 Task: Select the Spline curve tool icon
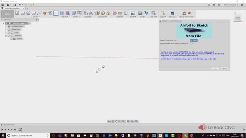[39, 13]
